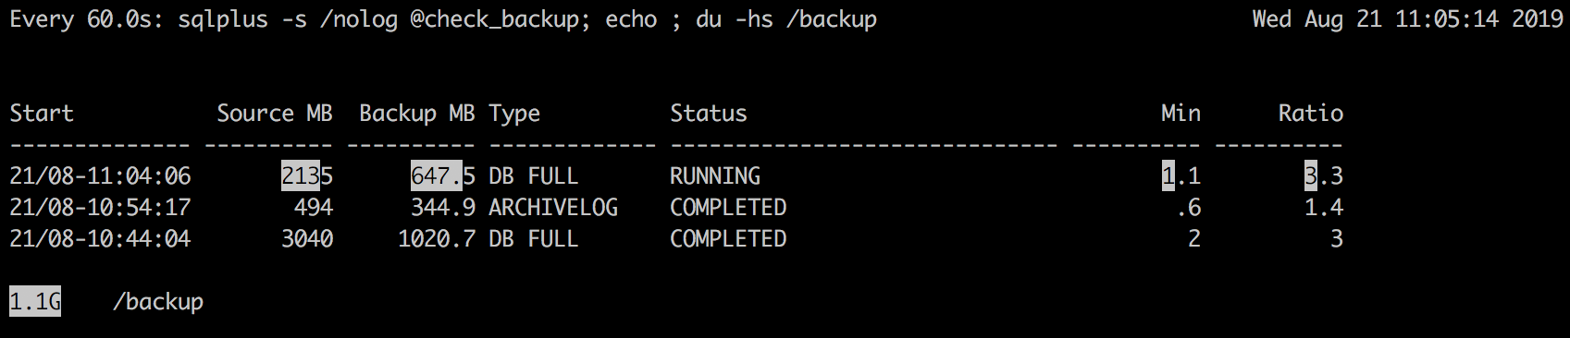Image resolution: width=1570 pixels, height=338 pixels.
Task: Click the highlighted 2135 source value
Action: [x=307, y=175]
